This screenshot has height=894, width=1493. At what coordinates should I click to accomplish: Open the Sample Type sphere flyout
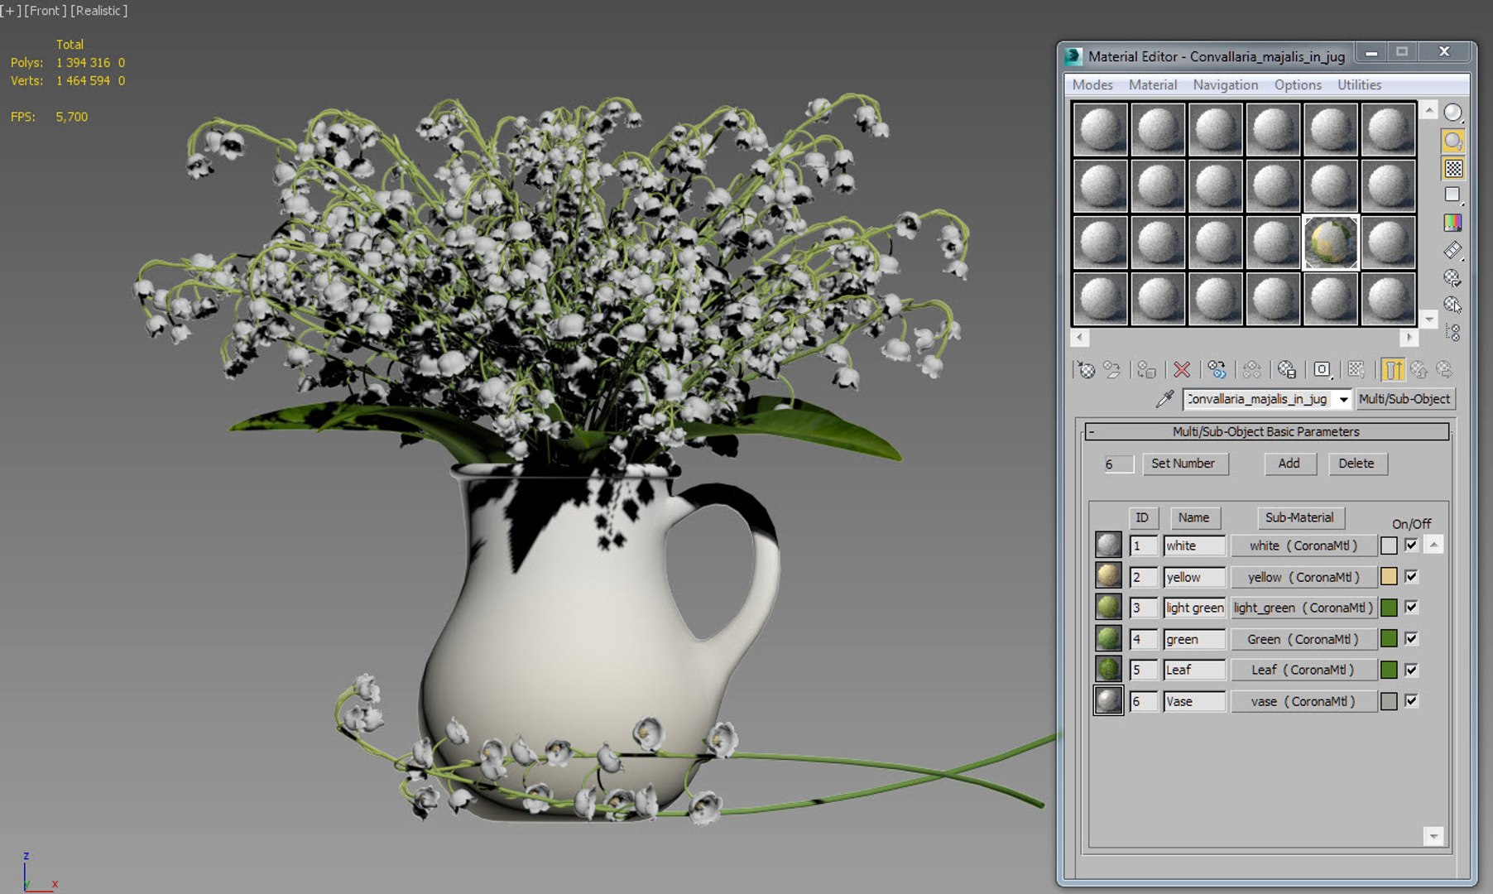[x=1453, y=113]
